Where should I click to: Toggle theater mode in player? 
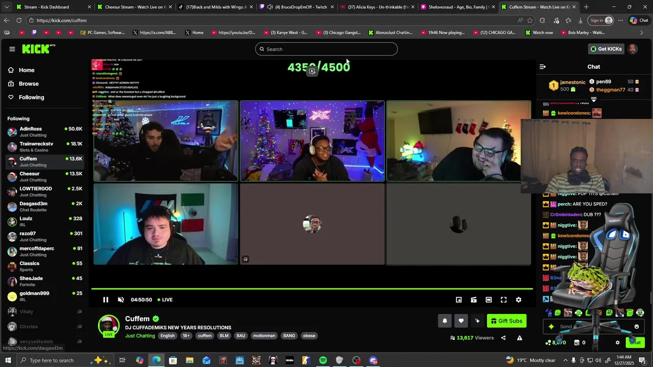(489, 300)
